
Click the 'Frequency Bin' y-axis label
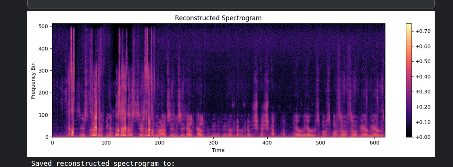coord(33,80)
